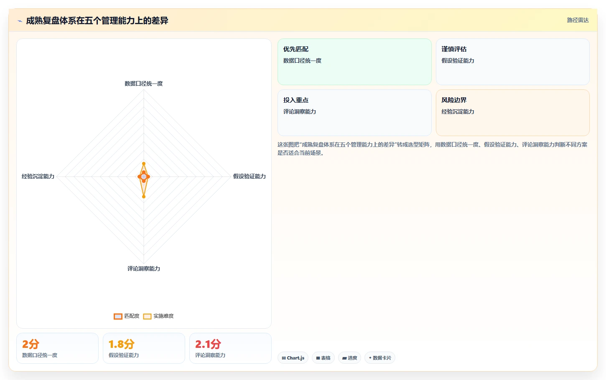The width and height of the screenshot is (606, 380).
Task: Click the icon in the 表格 tag
Action: pyautogui.click(x=318, y=358)
